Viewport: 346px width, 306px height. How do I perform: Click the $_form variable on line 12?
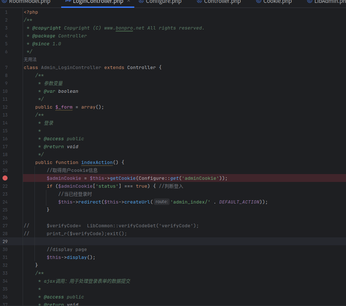pos(64,107)
